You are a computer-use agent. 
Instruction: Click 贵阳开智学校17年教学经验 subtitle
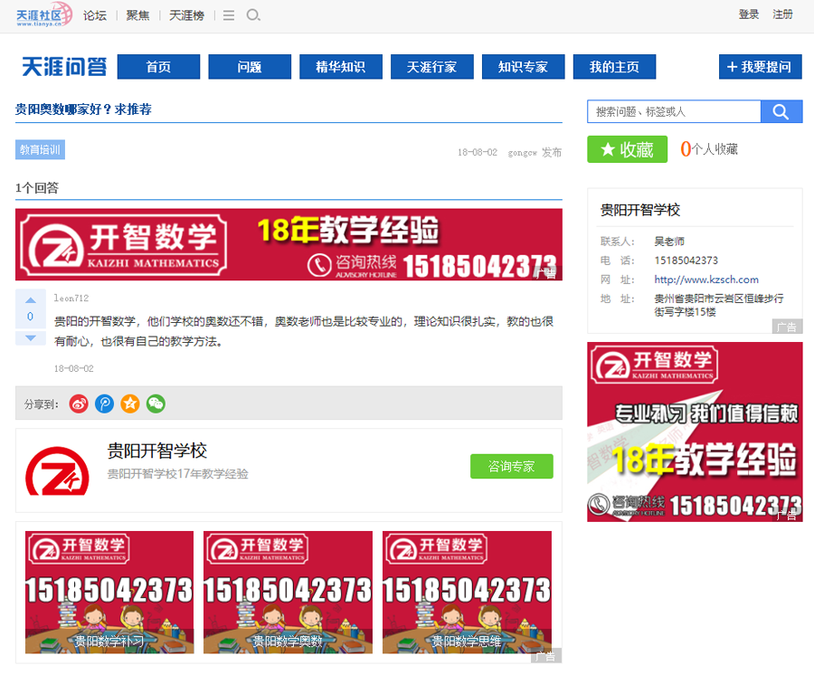tap(177, 474)
